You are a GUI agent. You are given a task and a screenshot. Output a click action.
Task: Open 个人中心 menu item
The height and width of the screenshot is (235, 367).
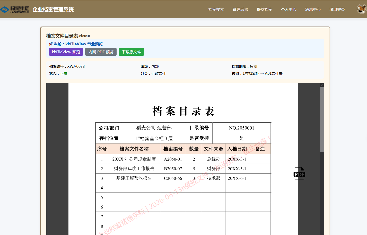pyautogui.click(x=289, y=10)
